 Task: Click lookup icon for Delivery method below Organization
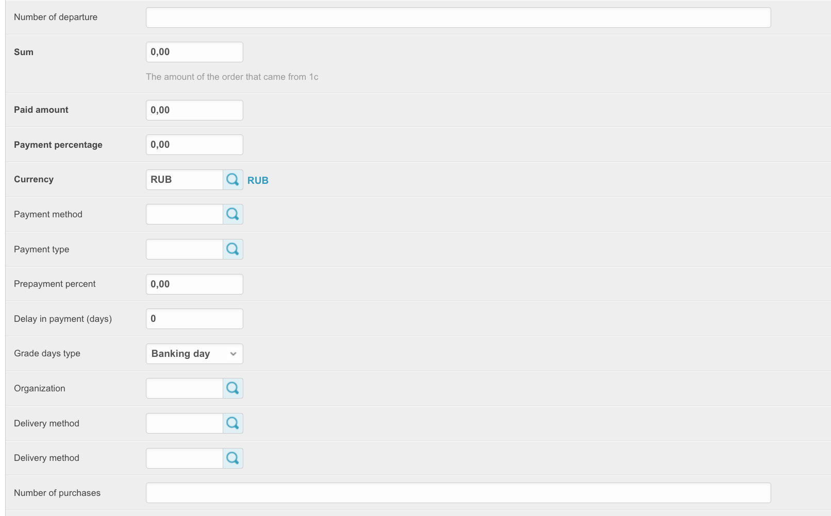click(x=232, y=423)
